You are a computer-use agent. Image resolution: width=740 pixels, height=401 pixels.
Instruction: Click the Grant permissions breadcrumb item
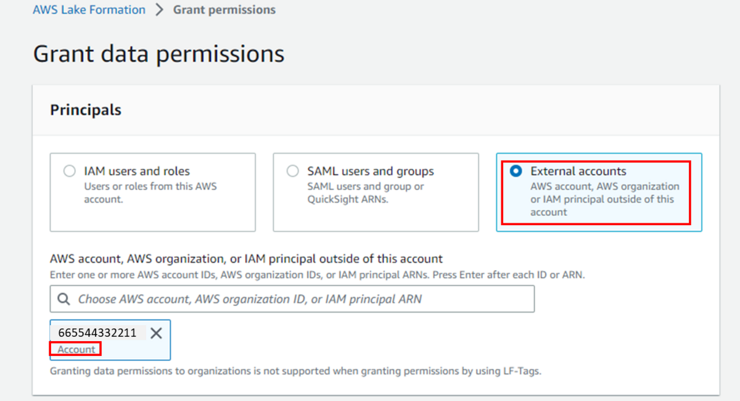click(224, 10)
